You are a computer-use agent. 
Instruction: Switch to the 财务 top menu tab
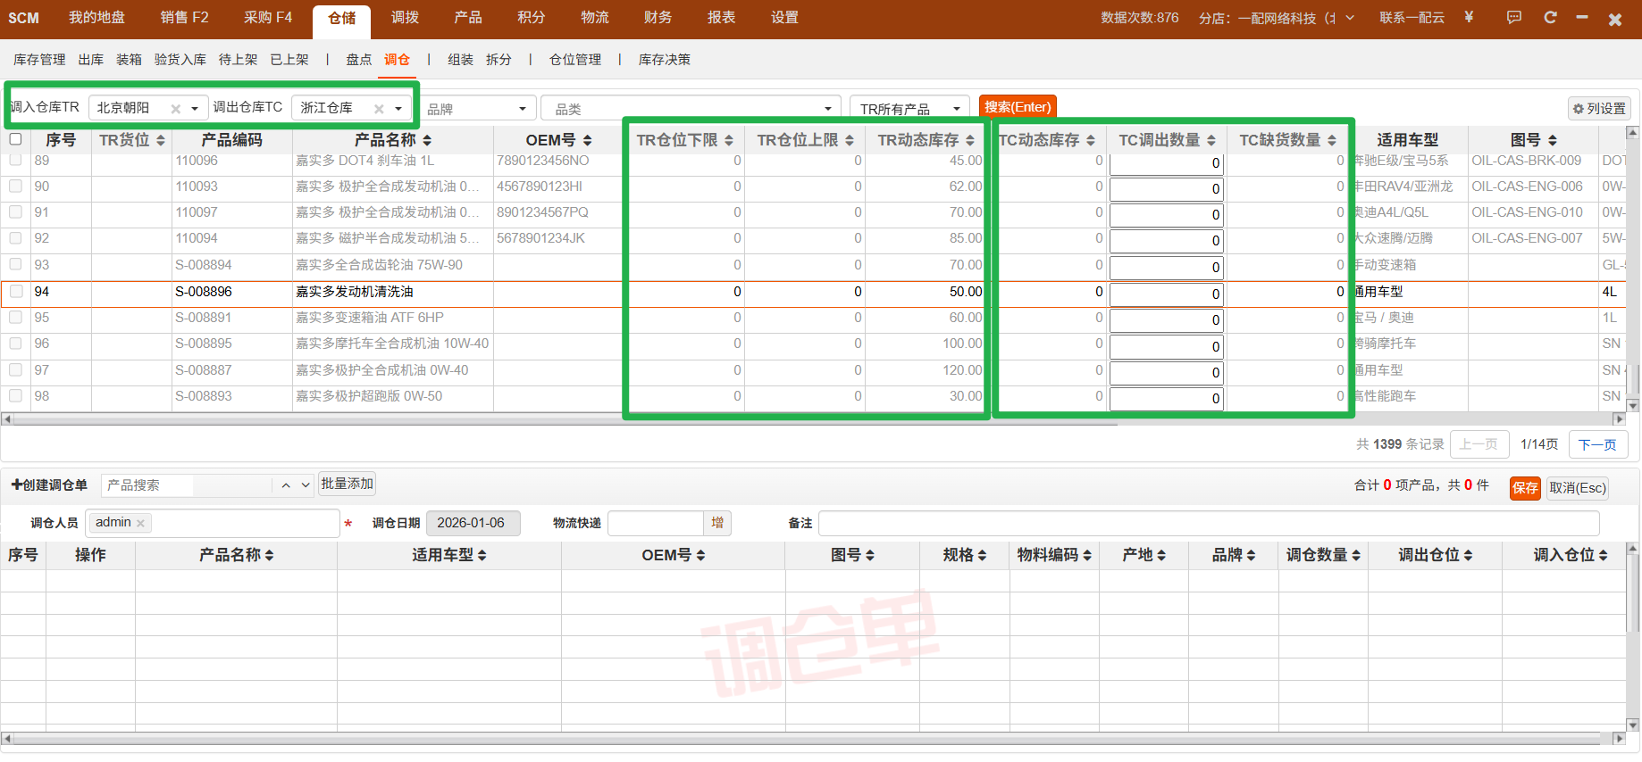click(658, 18)
